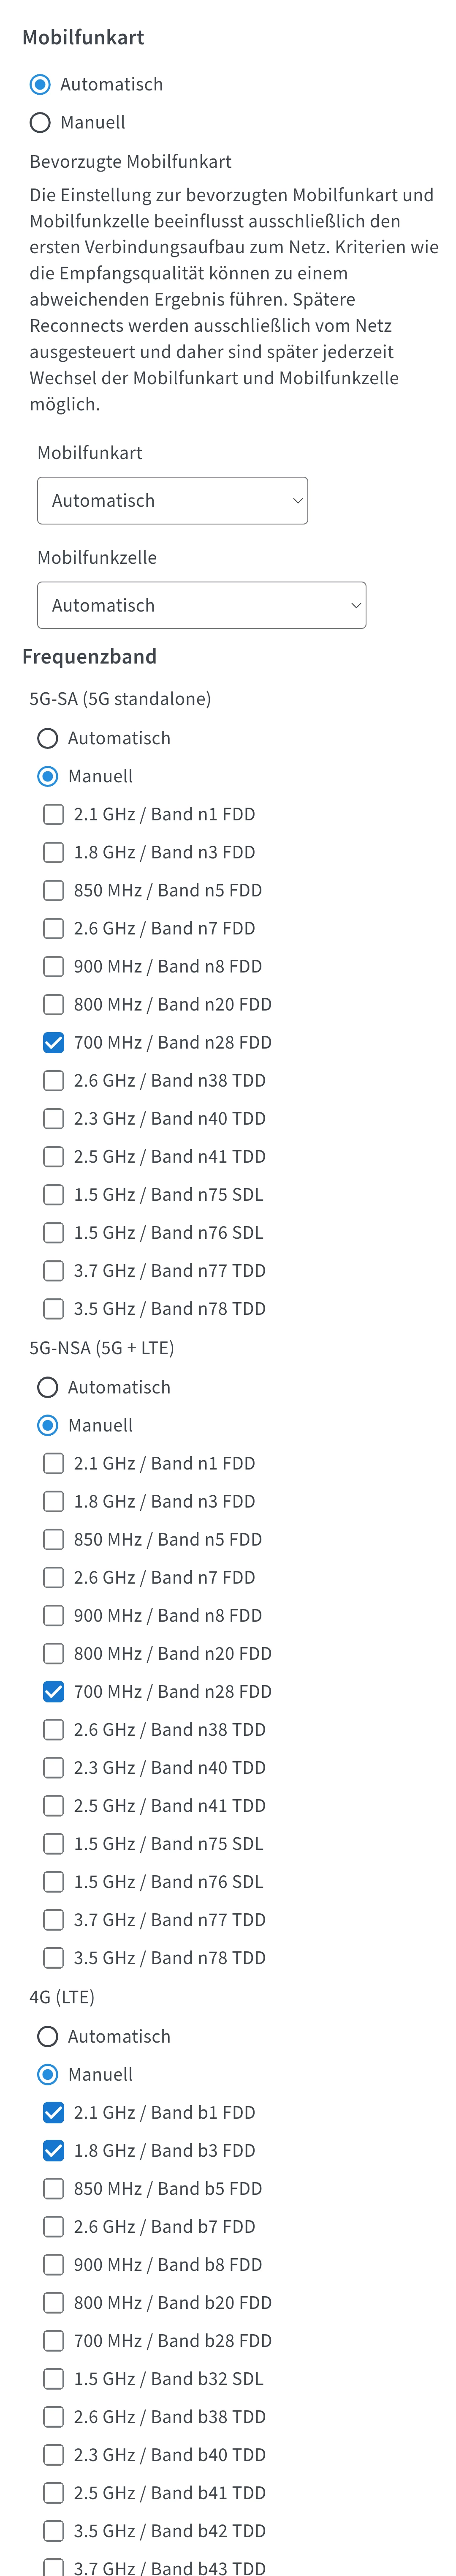Disable 1.8 GHz Band b3 FDD
456x2576 pixels.
[54, 2151]
